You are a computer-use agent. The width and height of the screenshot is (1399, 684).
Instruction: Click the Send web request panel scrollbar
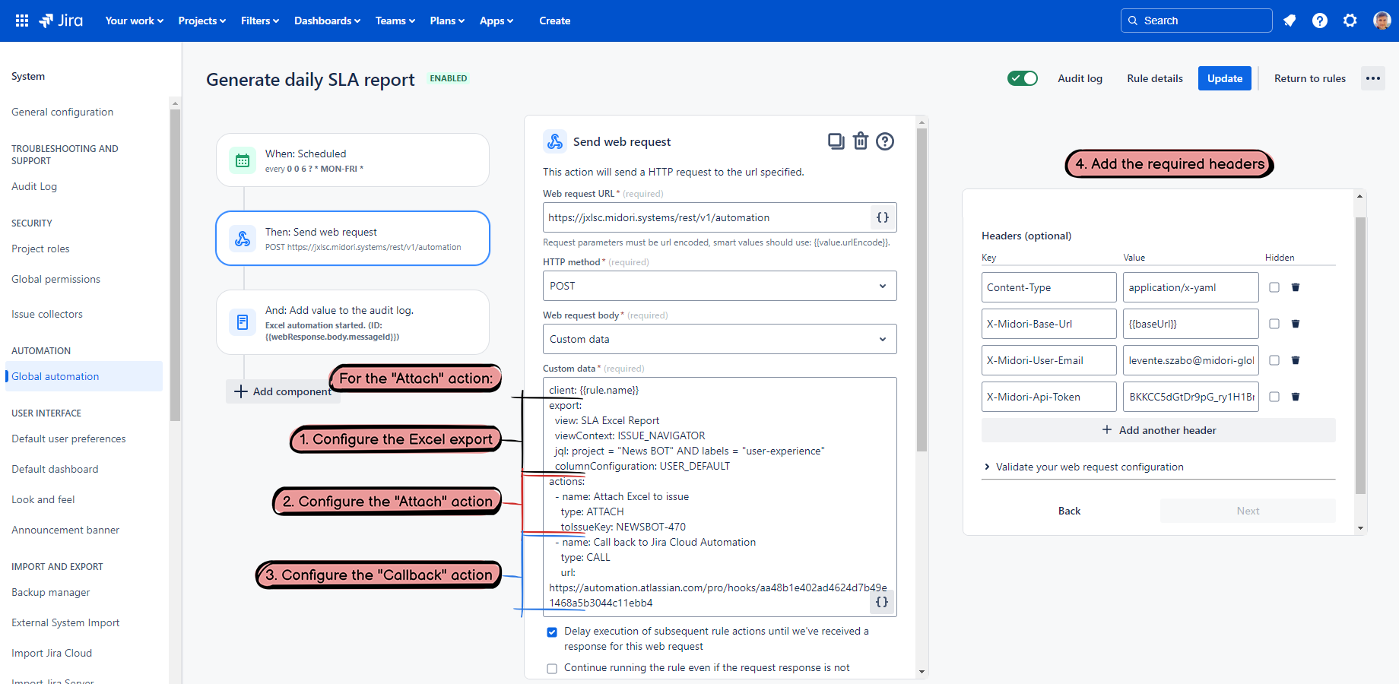coord(922,290)
